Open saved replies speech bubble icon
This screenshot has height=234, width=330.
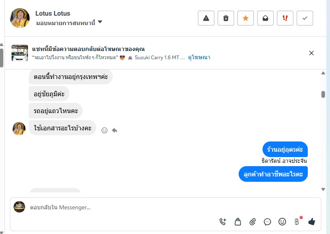click(267, 222)
